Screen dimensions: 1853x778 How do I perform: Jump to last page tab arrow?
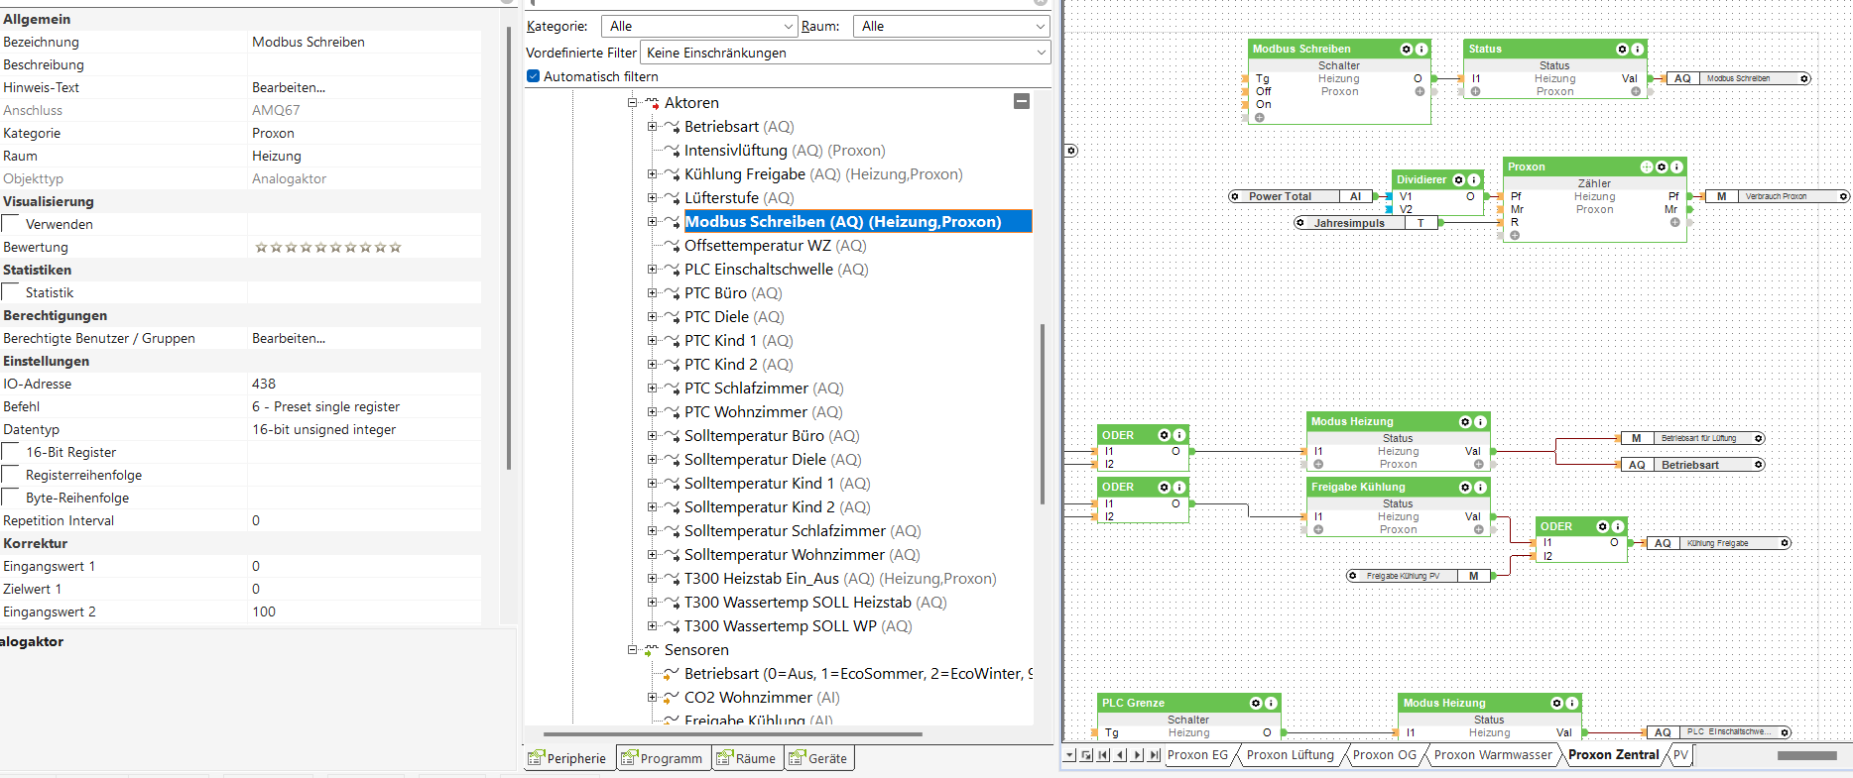(1154, 755)
